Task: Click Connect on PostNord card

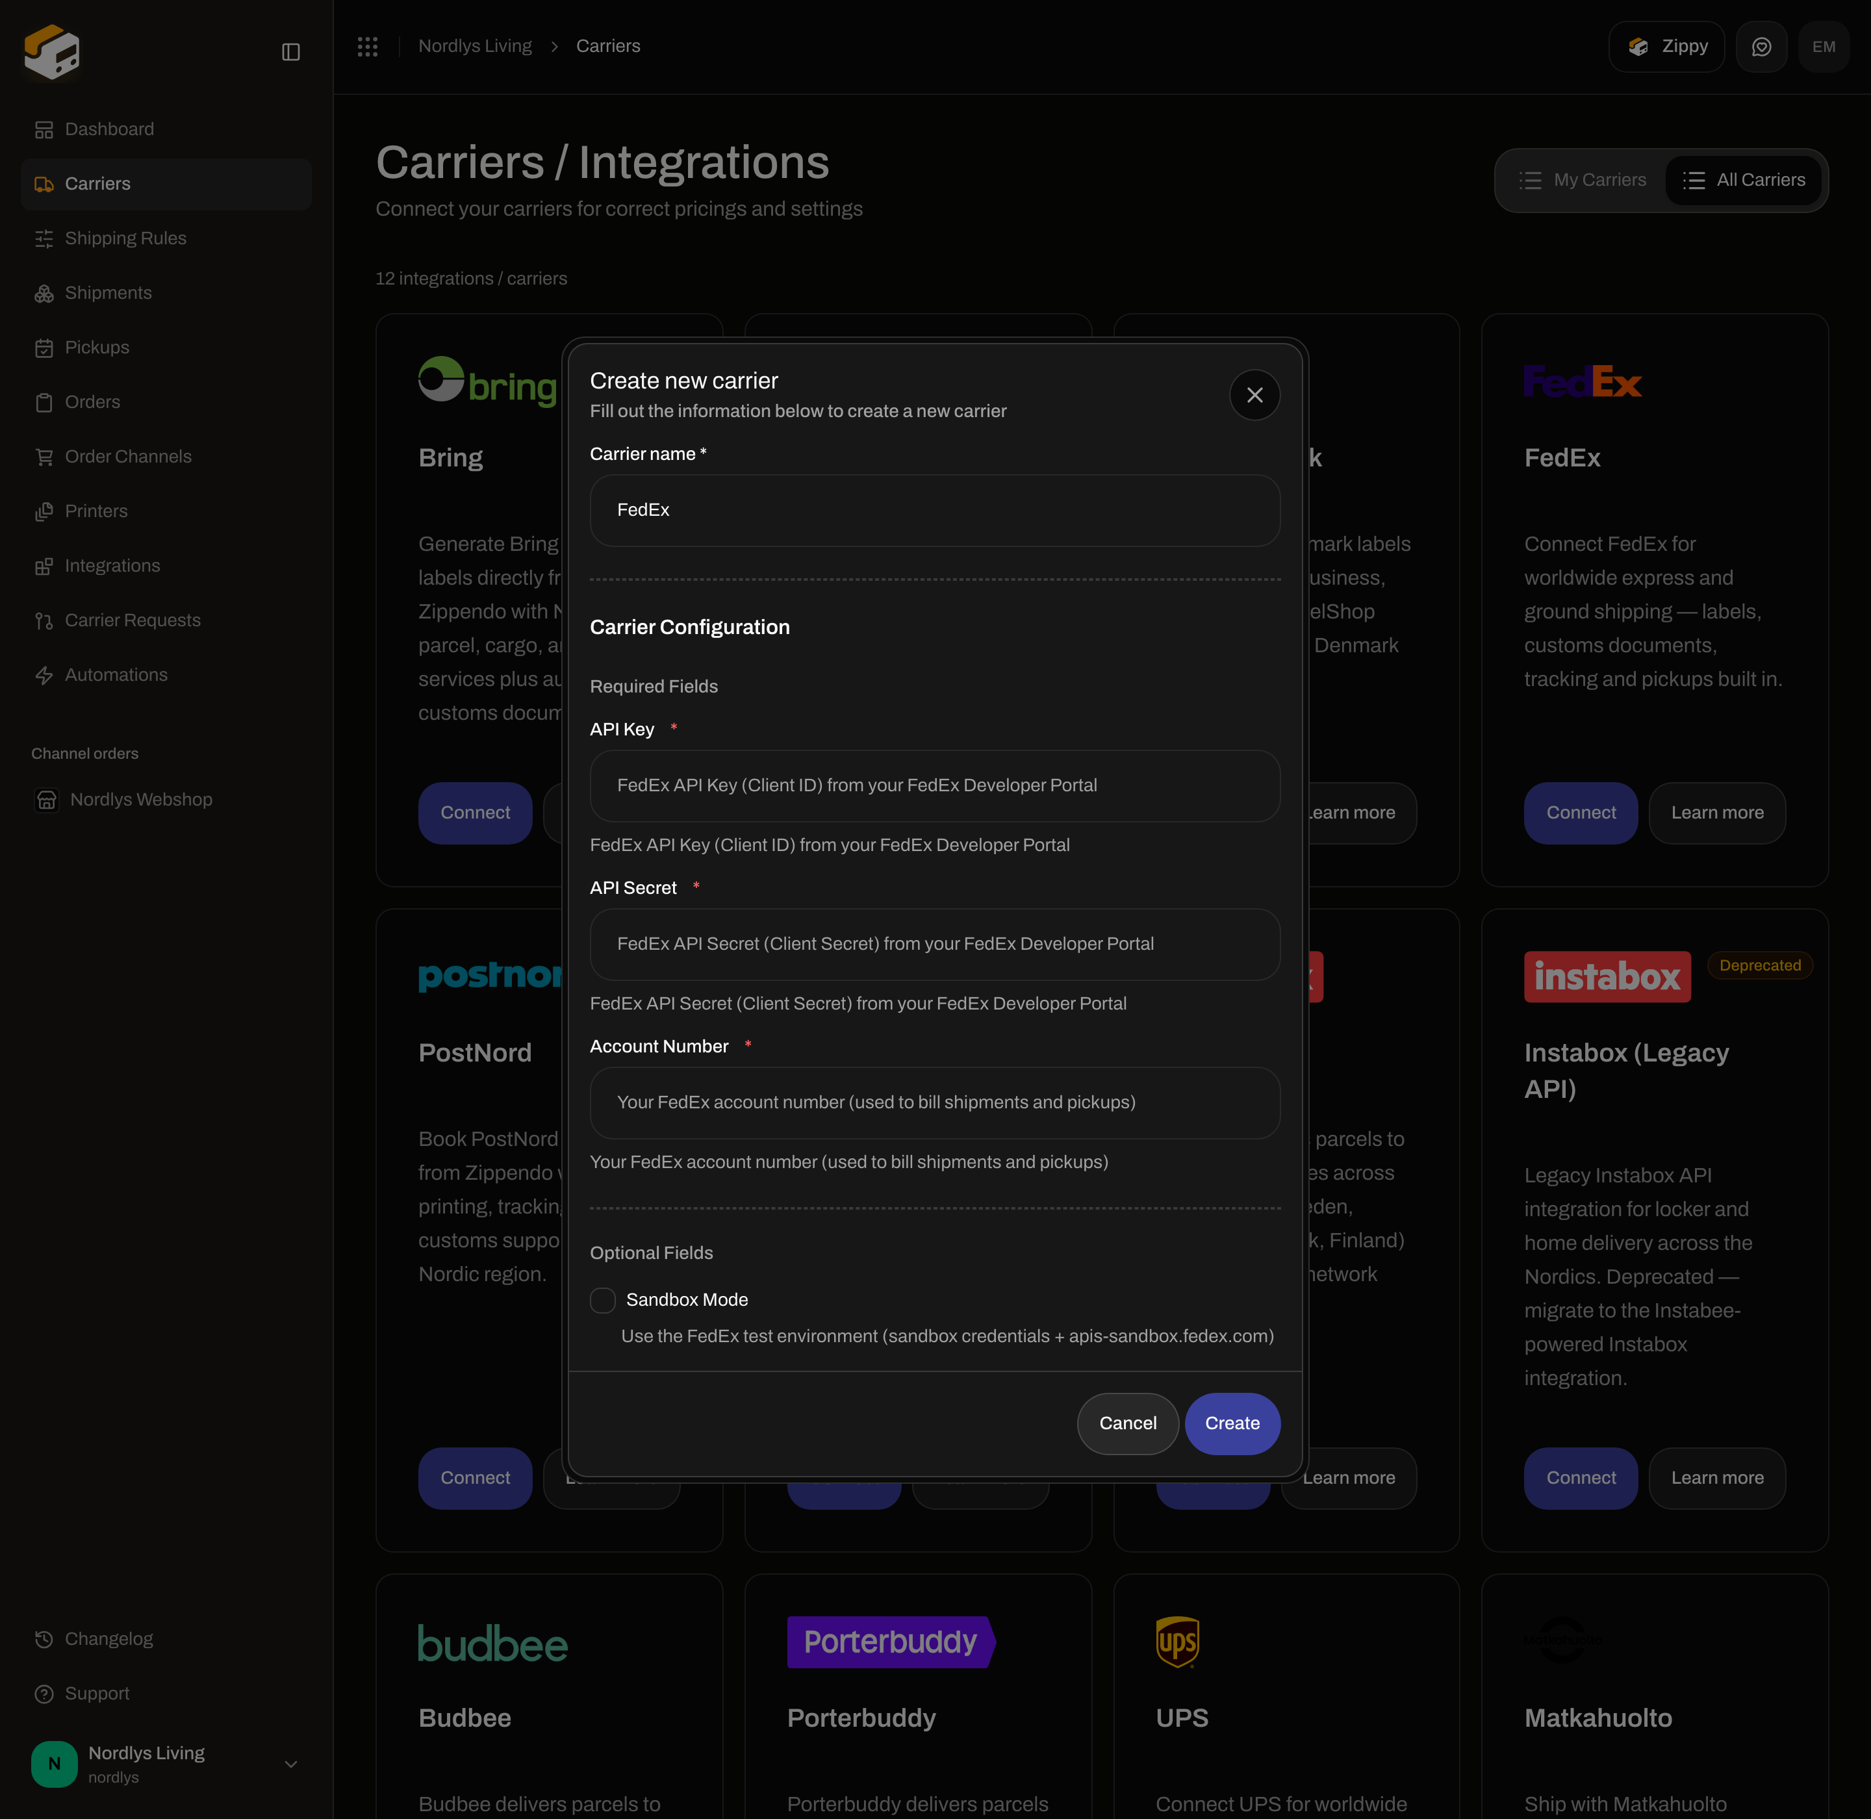Action: pos(475,1478)
